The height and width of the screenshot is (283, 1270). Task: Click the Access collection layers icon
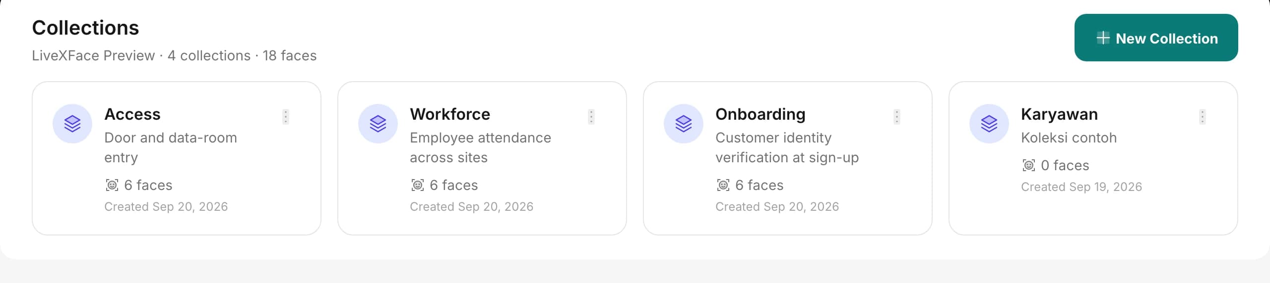click(72, 124)
